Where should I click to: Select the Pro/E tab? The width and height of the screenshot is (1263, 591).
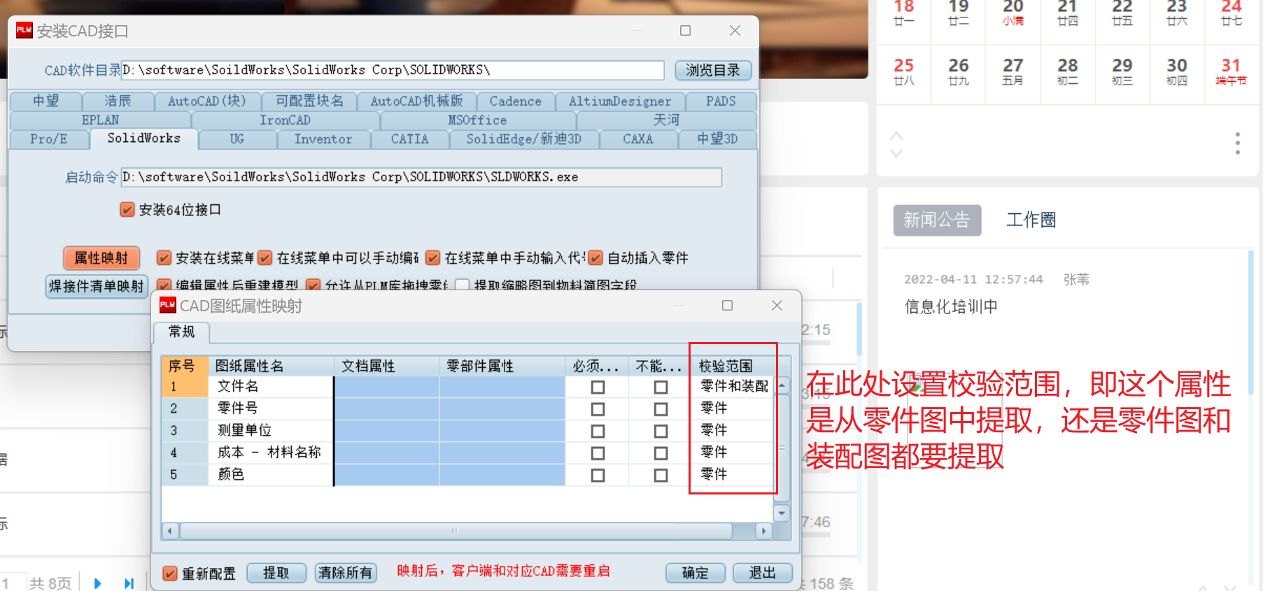coord(49,139)
